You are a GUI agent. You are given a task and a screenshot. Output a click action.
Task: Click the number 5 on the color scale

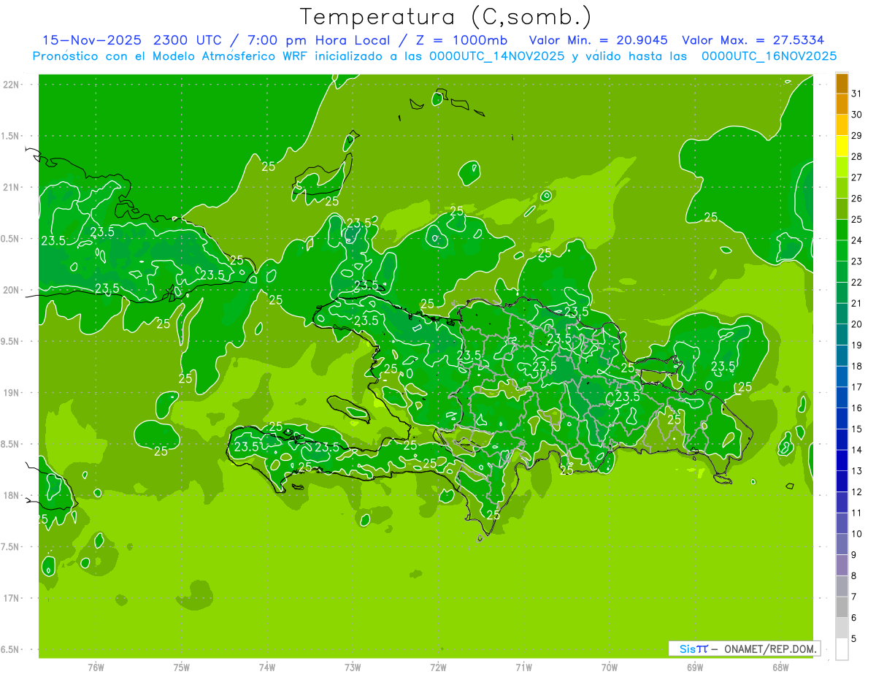[x=854, y=639]
